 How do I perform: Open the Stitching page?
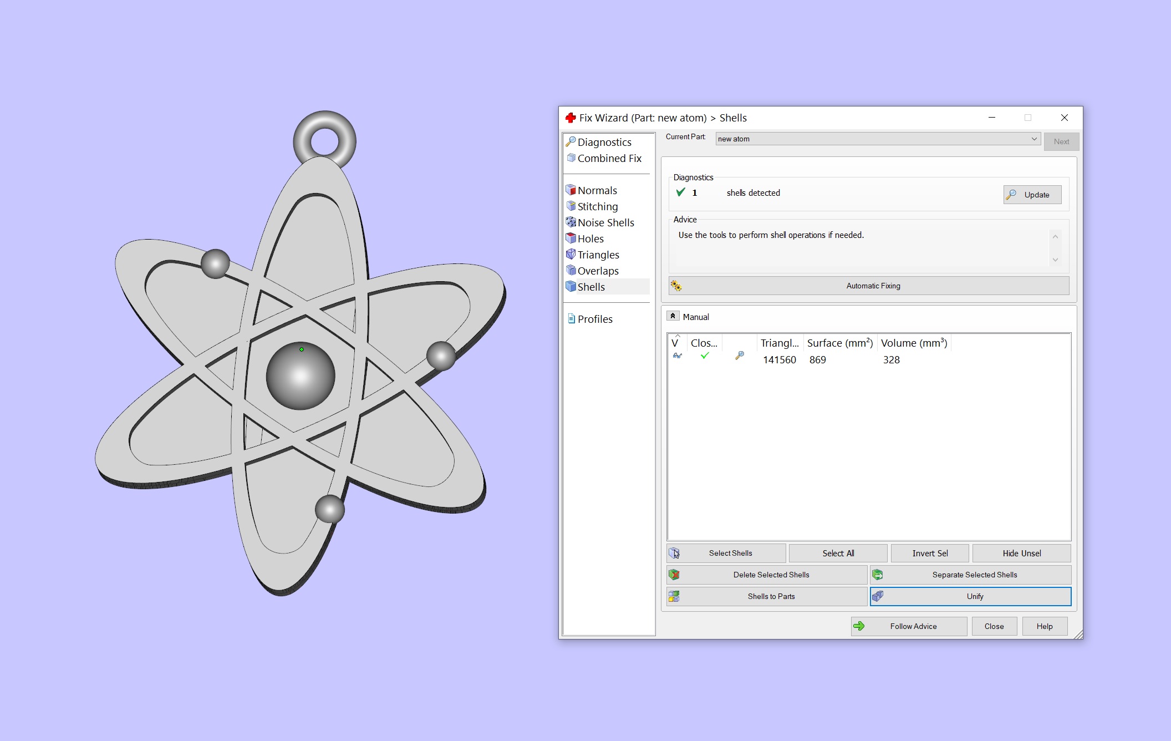597,206
